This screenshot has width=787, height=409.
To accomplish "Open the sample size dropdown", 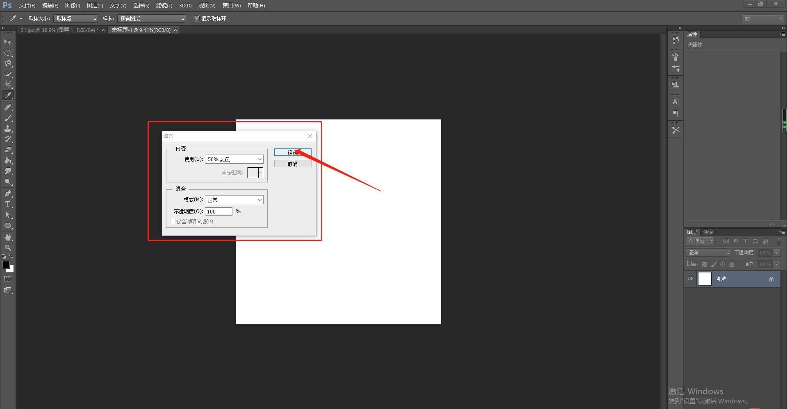I will (x=76, y=18).
